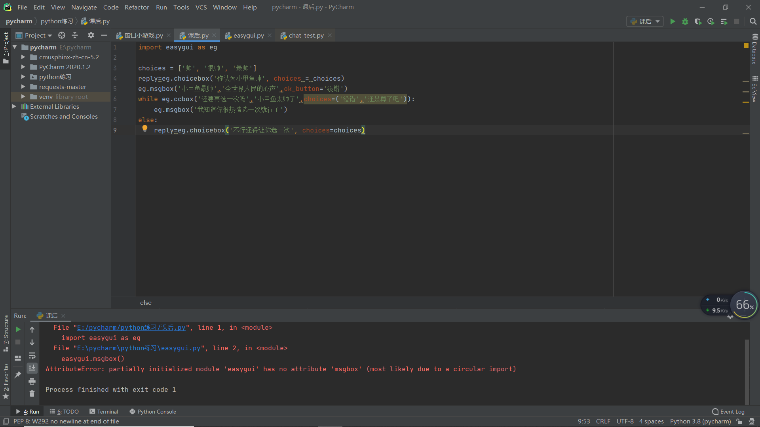Open the SciView side tool window
The width and height of the screenshot is (760, 427).
point(755,89)
